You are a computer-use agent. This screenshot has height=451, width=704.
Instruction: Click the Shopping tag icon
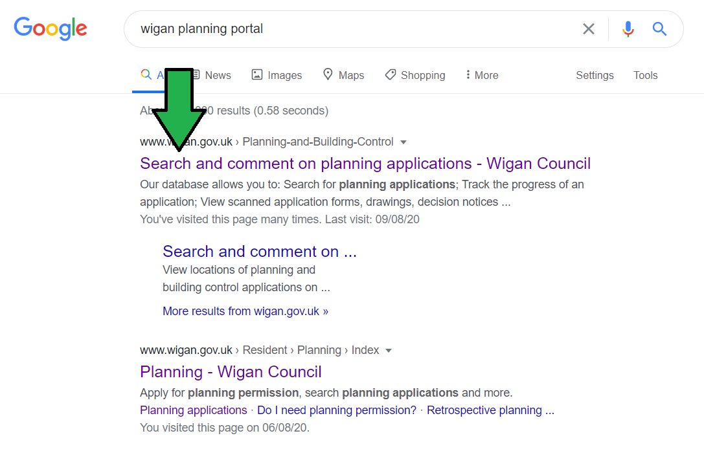[390, 75]
